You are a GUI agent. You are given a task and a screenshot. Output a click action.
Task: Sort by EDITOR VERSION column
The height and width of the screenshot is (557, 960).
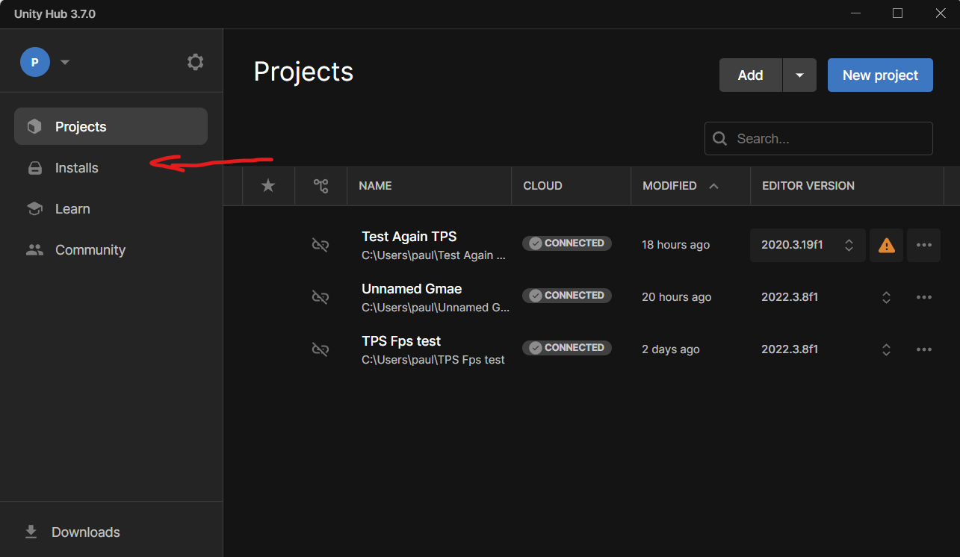pos(808,186)
